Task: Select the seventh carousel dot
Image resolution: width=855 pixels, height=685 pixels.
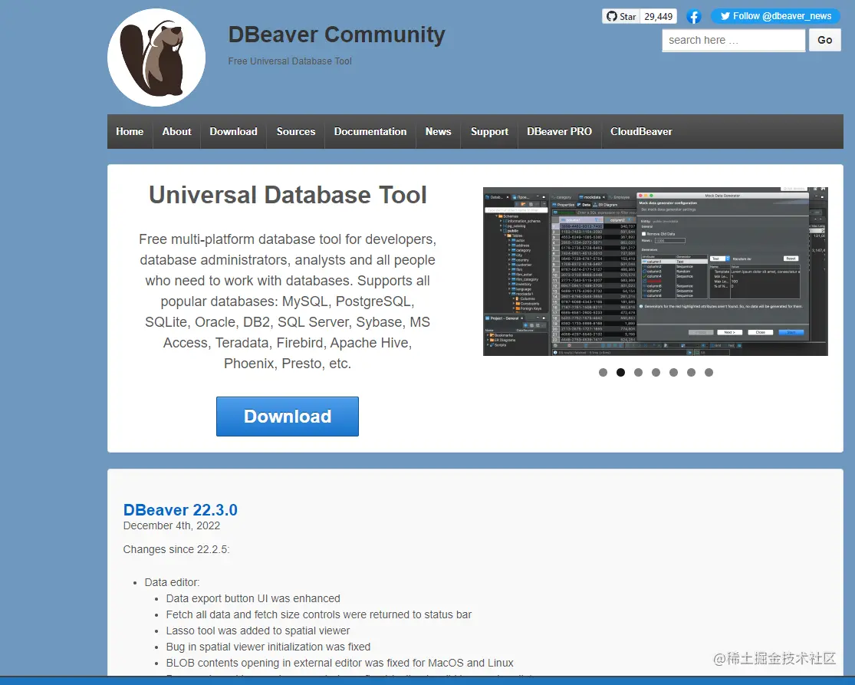Action: click(709, 373)
